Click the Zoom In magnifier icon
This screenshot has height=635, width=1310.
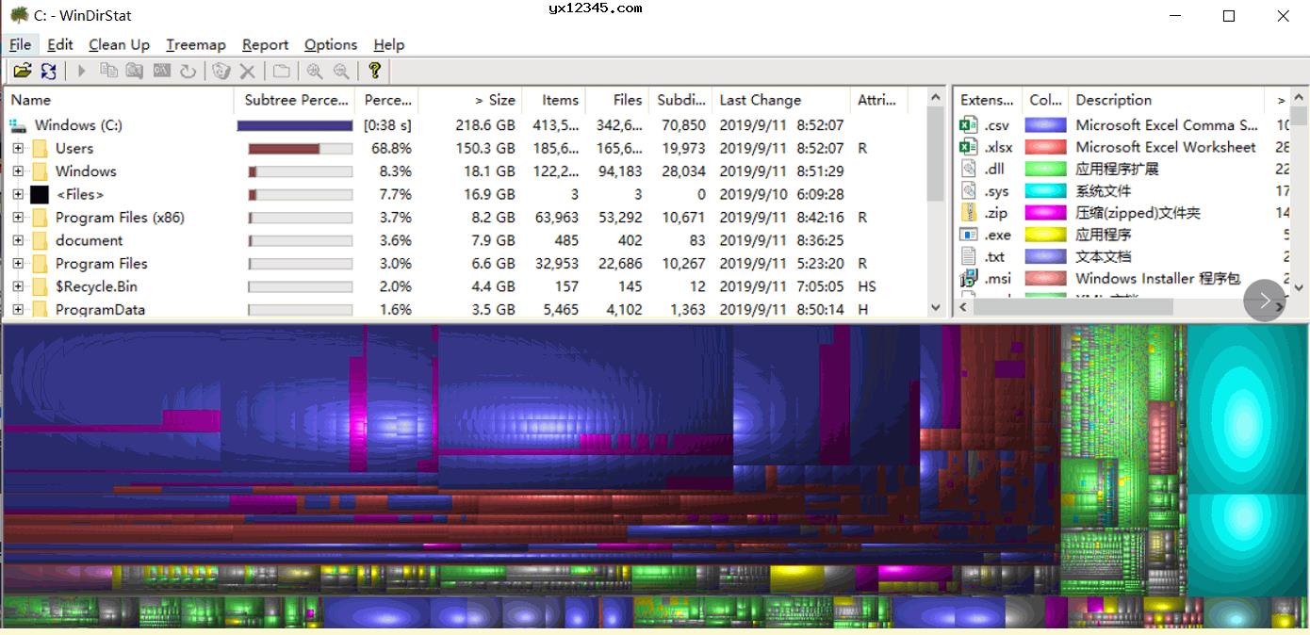click(315, 71)
